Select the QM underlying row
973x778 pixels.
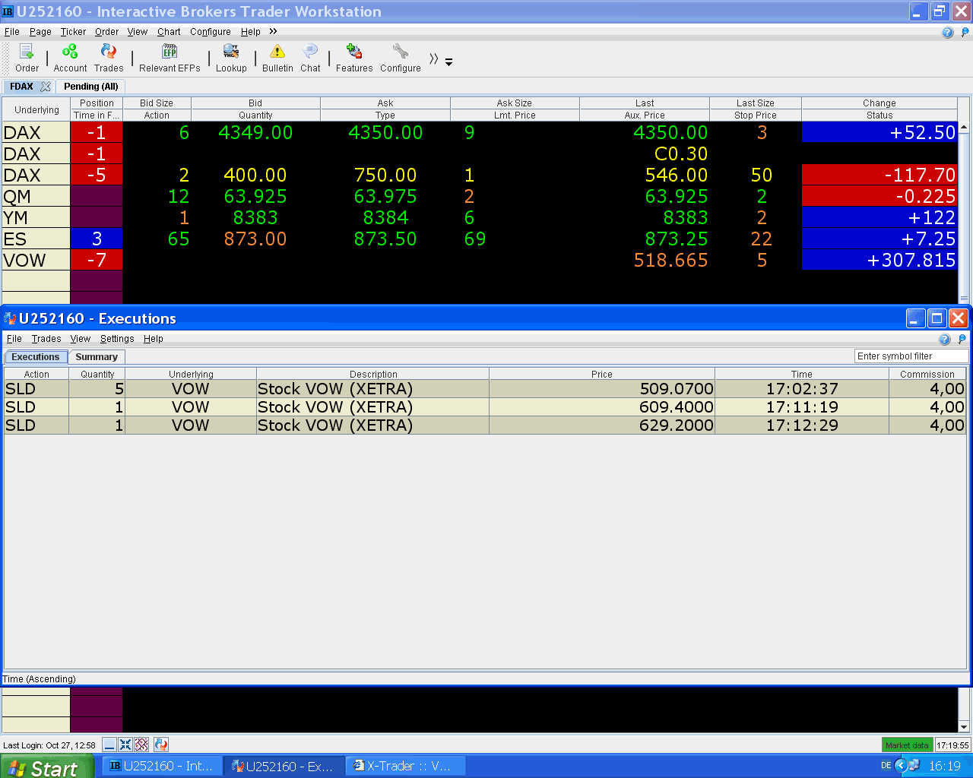[x=36, y=196]
